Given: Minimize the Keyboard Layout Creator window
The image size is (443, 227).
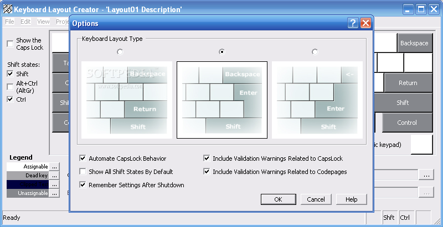Looking at the screenshot, I should [408, 9].
